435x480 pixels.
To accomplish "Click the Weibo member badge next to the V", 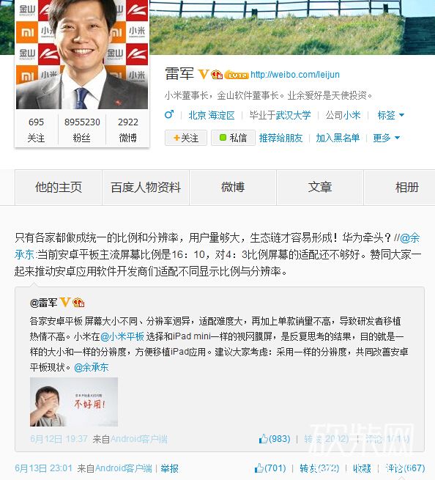I will pyautogui.click(x=217, y=75).
